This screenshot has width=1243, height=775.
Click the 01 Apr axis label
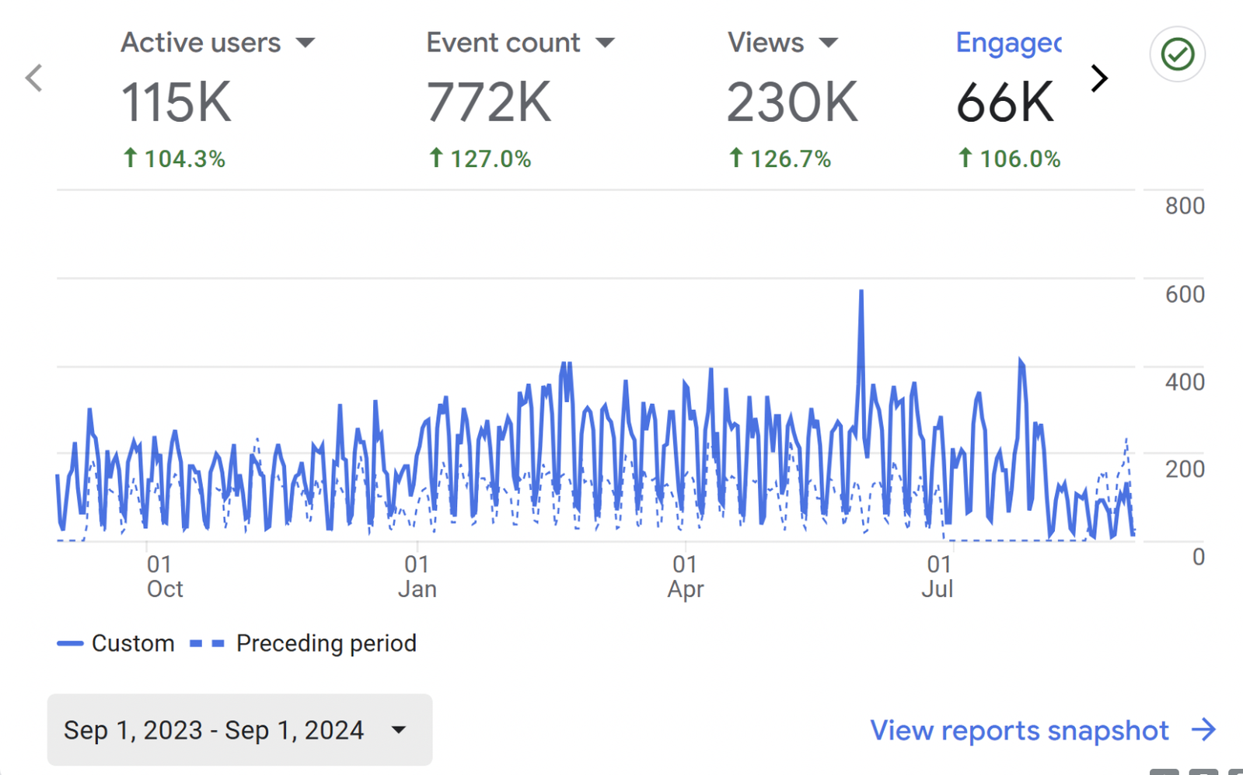[685, 576]
